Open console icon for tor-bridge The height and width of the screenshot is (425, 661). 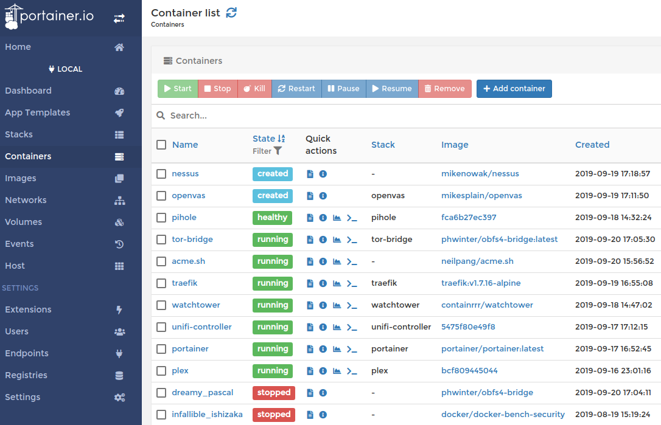pyautogui.click(x=352, y=240)
